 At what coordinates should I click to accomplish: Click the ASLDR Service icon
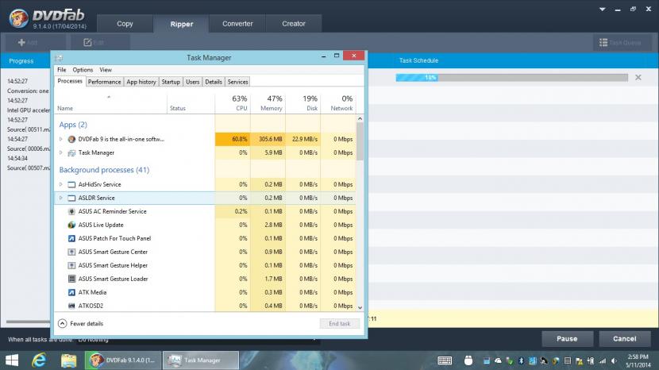coord(71,198)
